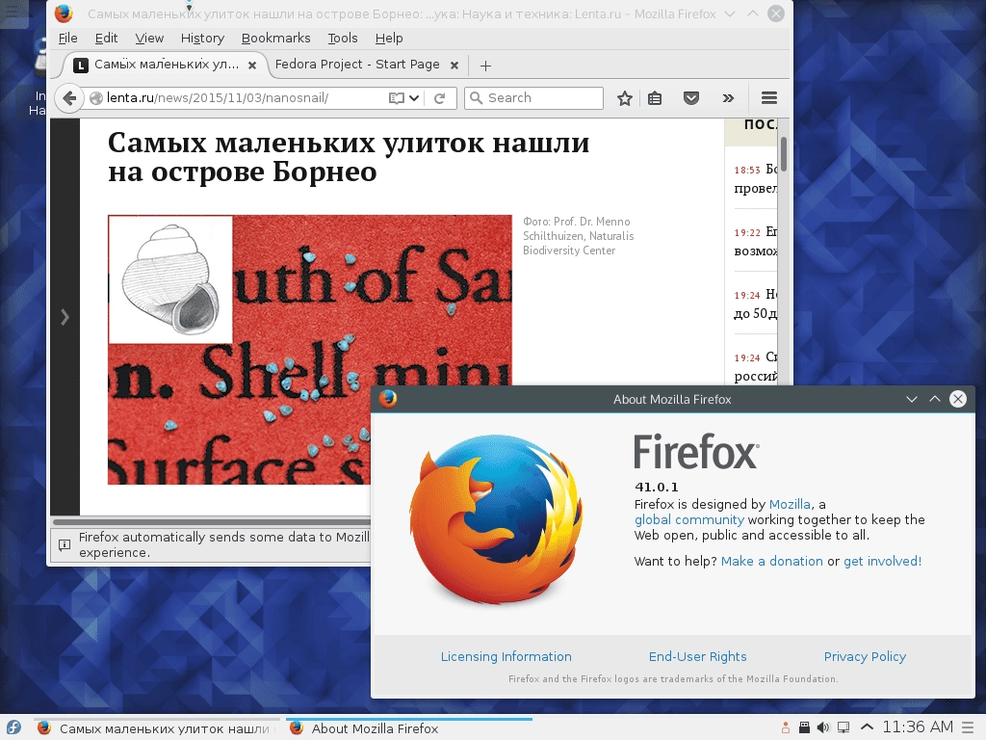
Task: Open the Edit menu
Action: coord(106,39)
